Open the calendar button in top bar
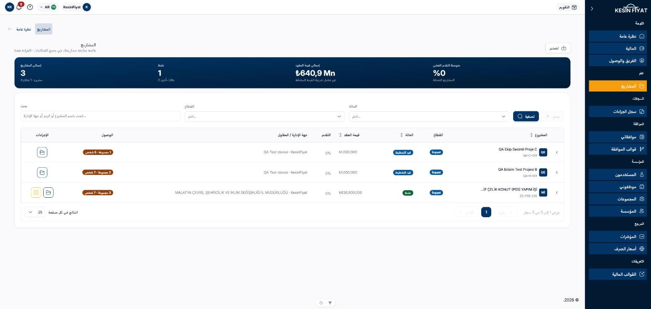651x309 pixels. [x=568, y=7]
